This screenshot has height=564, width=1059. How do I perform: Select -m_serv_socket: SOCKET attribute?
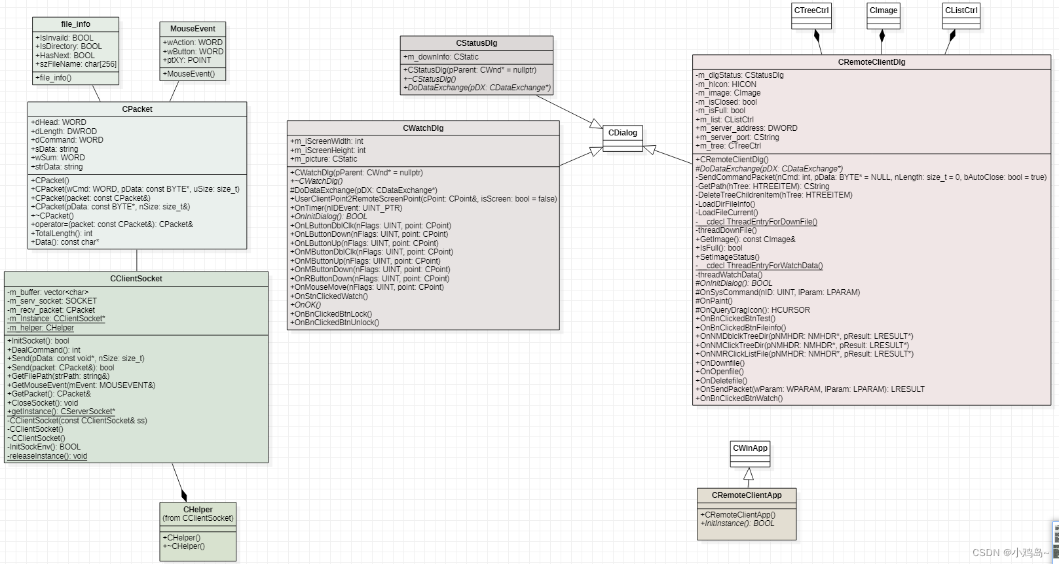52,301
